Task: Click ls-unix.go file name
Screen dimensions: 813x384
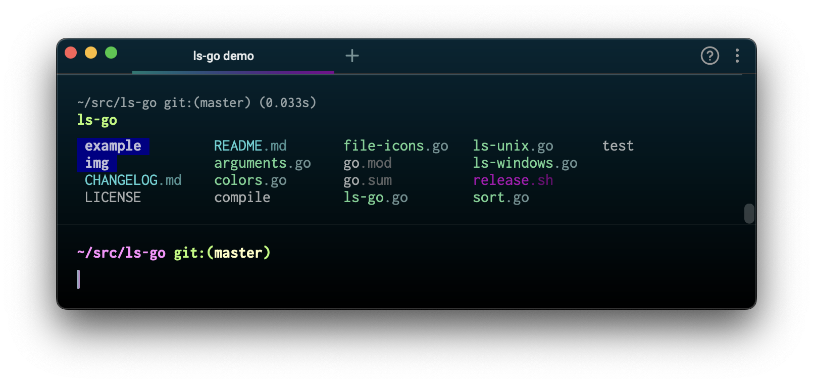Action: tap(513, 146)
